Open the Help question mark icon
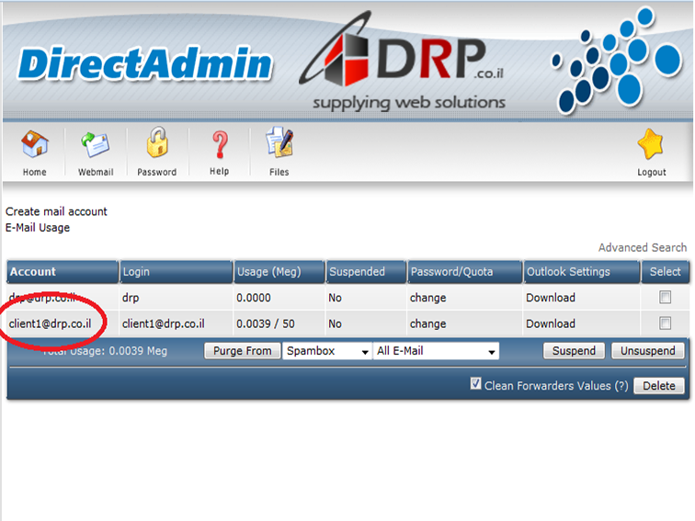This screenshot has width=695, height=521. [x=219, y=145]
